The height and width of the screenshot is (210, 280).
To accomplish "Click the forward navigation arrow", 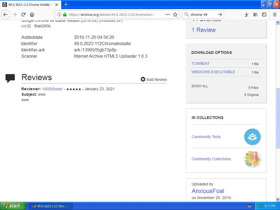I will click(15, 14).
